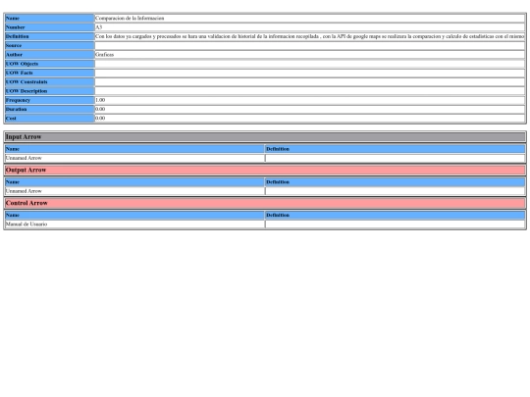
Task: Click the 'Manual de Usuario' control arrow name
Action: [26, 224]
